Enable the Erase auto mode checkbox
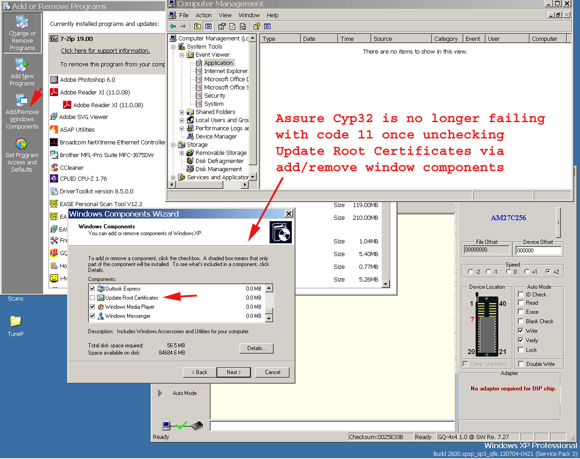 (x=521, y=311)
